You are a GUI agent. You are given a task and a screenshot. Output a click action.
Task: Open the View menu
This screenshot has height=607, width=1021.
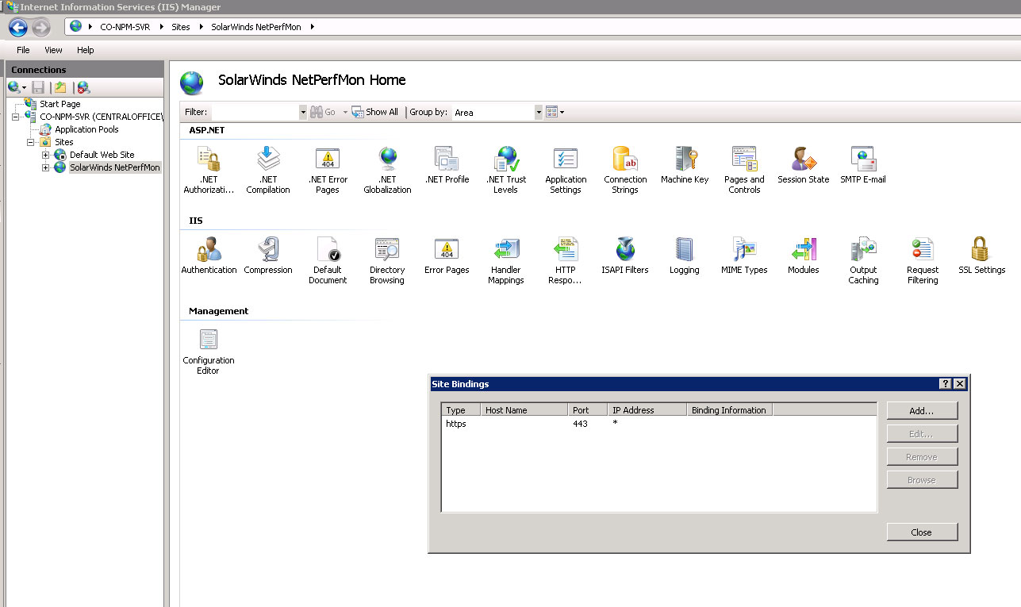click(53, 50)
